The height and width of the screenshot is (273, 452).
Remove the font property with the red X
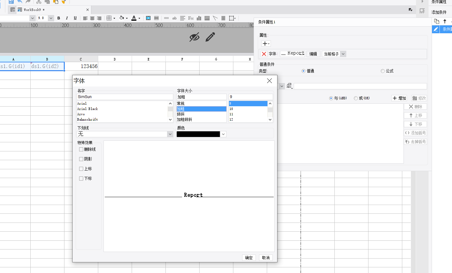[264, 54]
